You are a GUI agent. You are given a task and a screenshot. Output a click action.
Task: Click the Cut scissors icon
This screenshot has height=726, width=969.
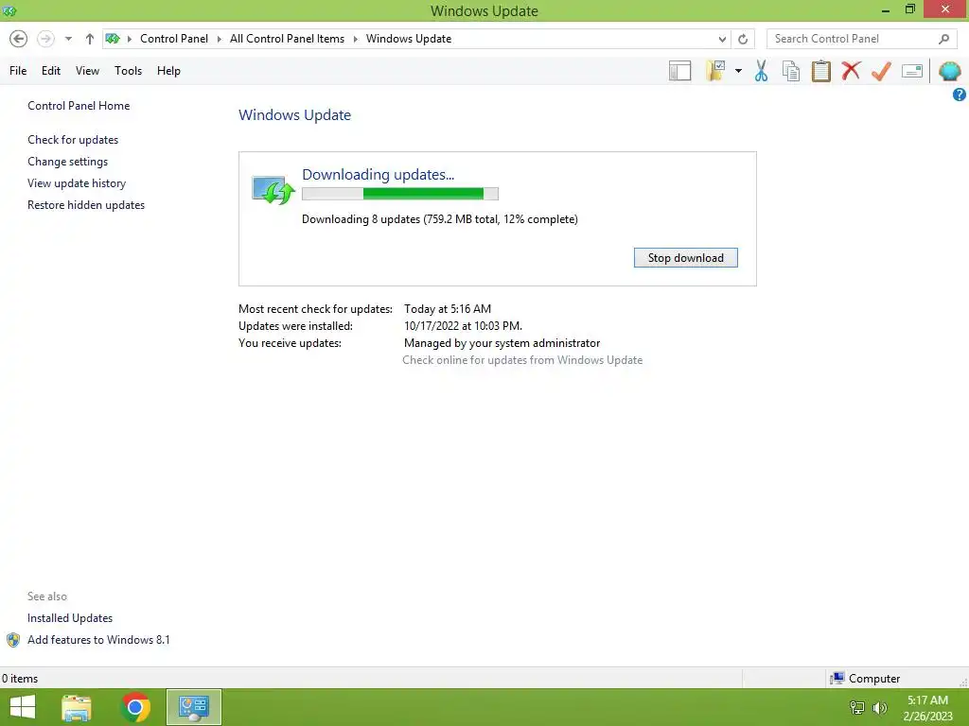pos(762,71)
